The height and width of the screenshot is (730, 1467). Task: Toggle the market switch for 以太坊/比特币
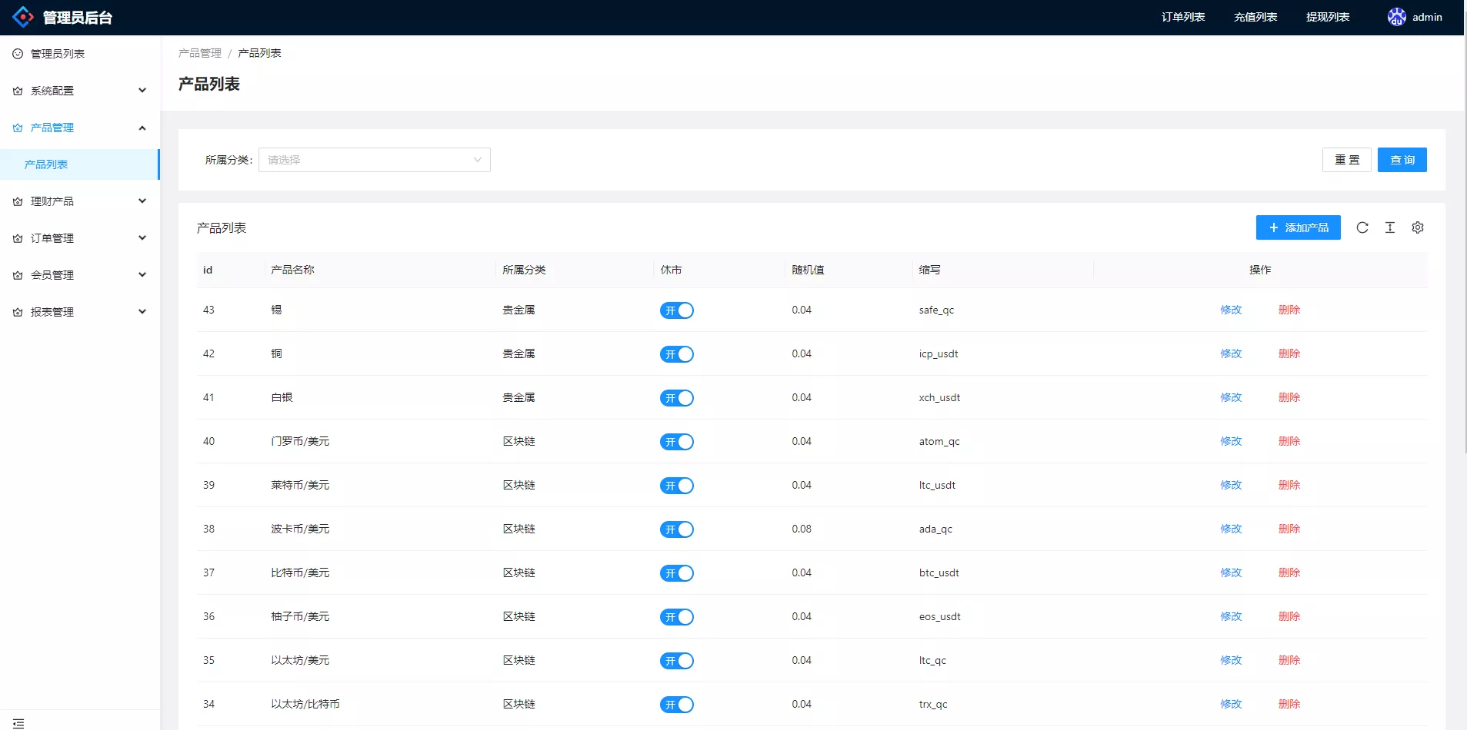678,704
